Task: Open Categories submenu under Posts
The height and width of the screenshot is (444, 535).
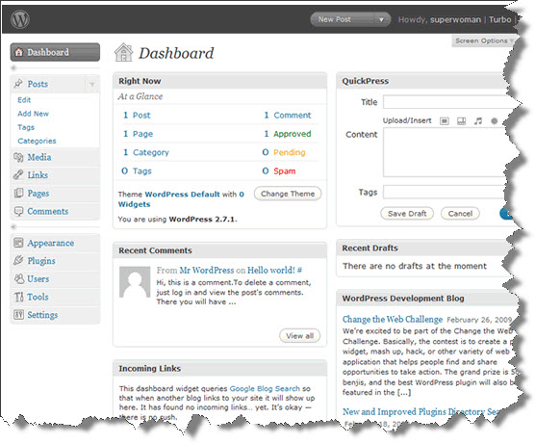Action: tap(37, 141)
